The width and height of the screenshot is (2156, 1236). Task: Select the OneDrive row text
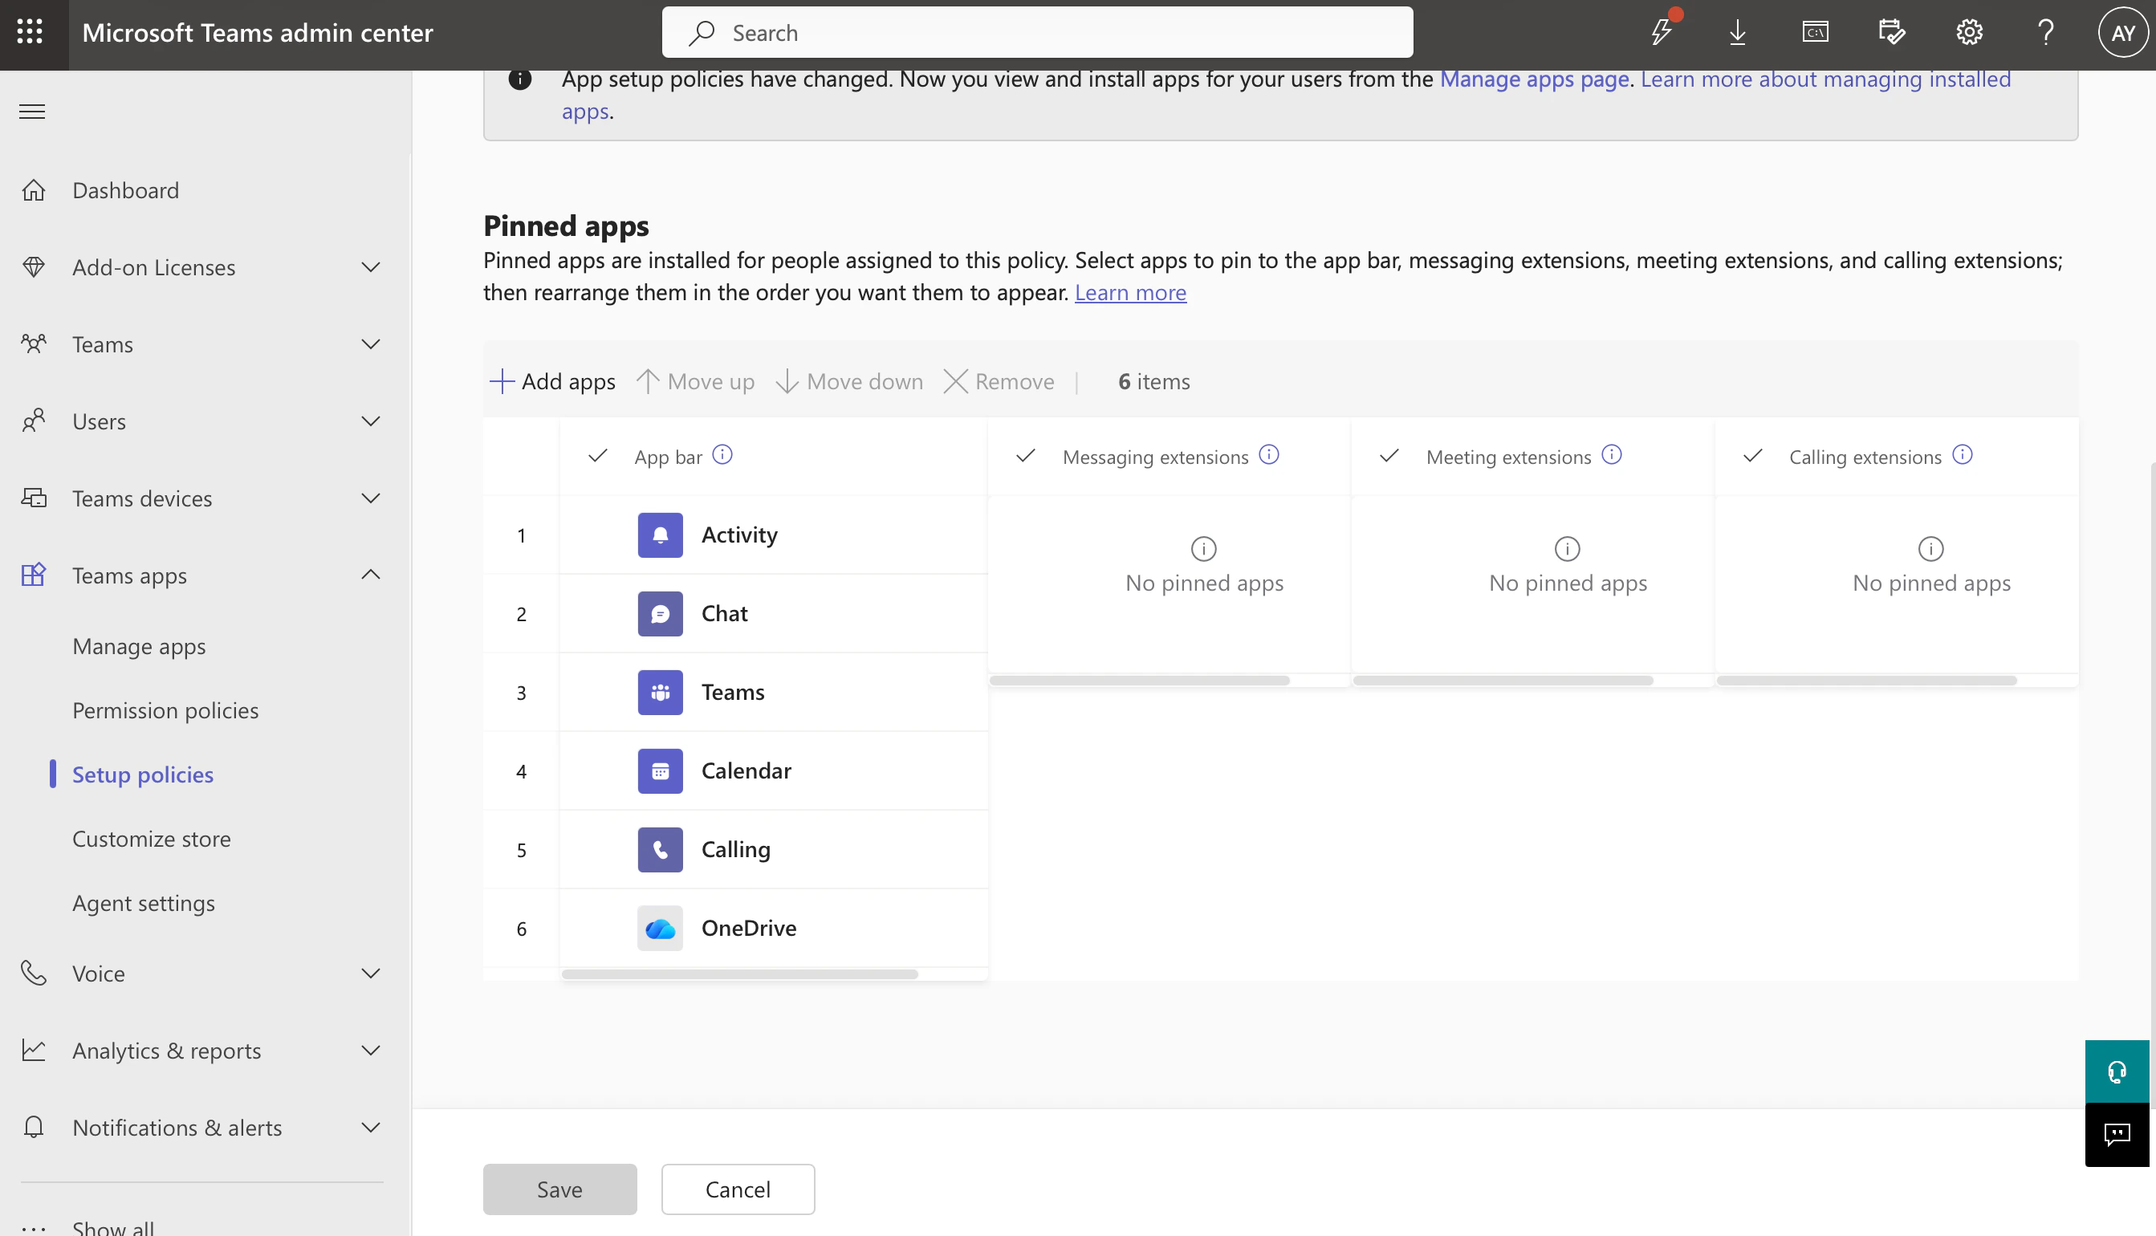(749, 928)
